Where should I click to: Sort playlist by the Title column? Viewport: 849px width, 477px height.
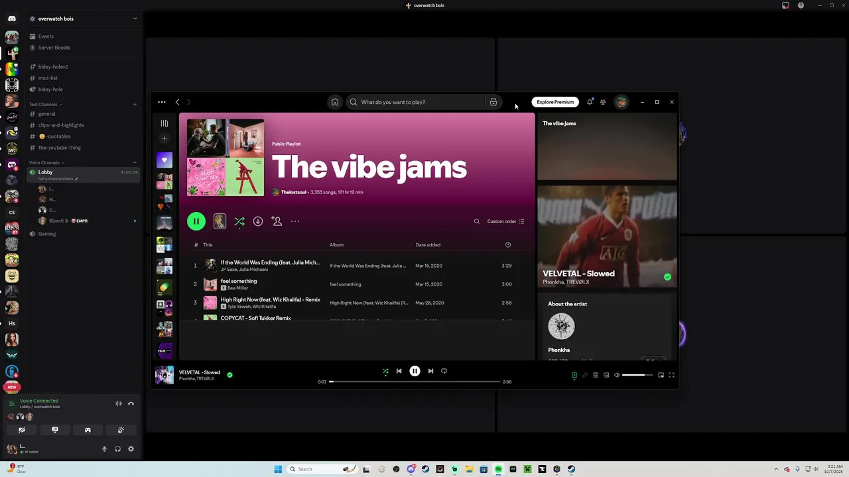click(x=208, y=245)
